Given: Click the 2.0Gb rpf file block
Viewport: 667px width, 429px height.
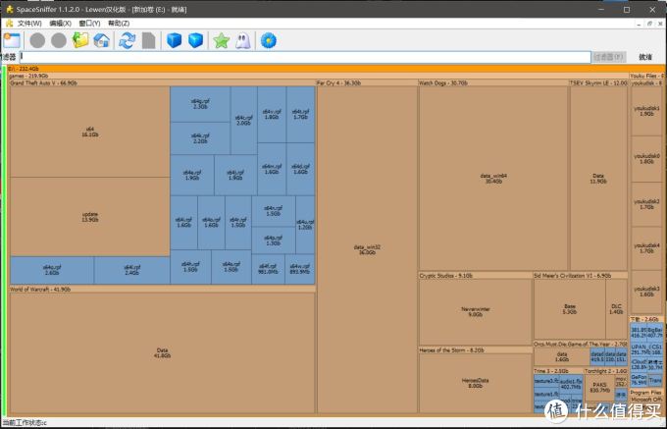Looking at the screenshot, I should tap(243, 121).
